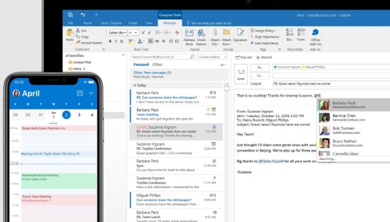The height and width of the screenshot is (222, 390).
Task: Open the Current mailbox dropdown
Action: [212, 57]
